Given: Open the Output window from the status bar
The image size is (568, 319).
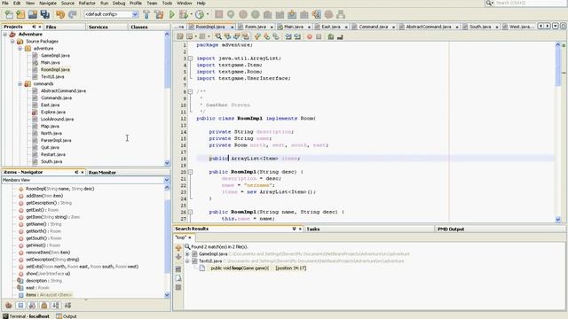Looking at the screenshot, I should tap(67, 316).
